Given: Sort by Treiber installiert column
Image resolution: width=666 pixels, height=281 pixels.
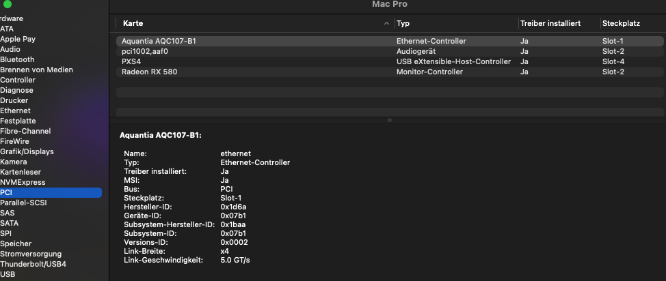Looking at the screenshot, I should 550,23.
